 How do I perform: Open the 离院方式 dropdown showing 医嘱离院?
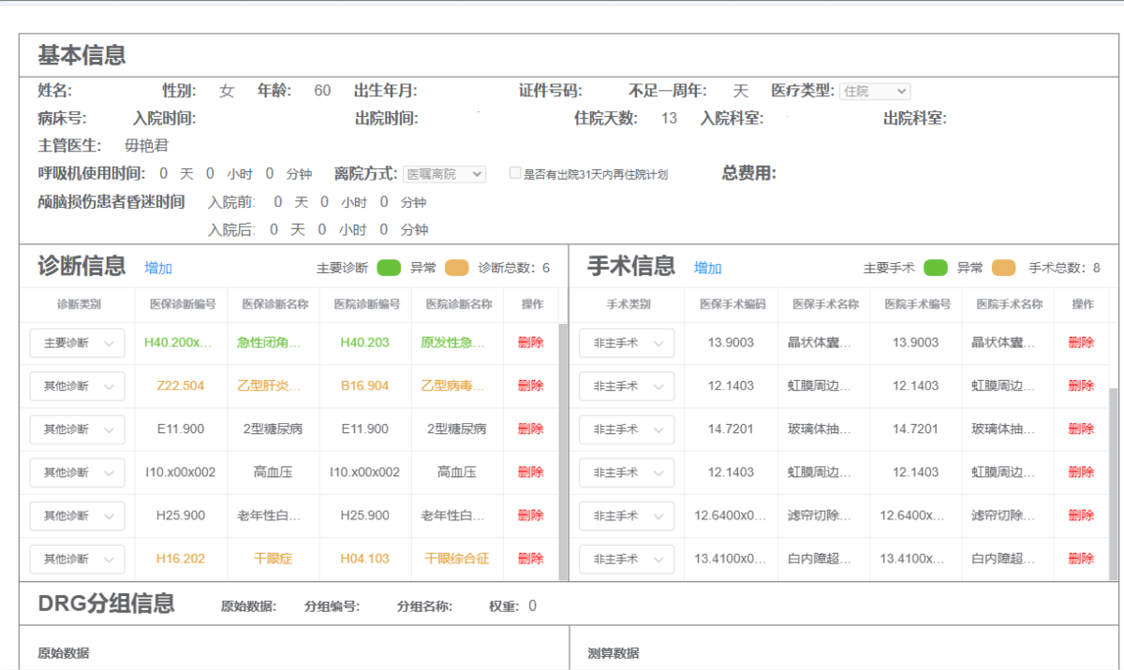(x=445, y=174)
